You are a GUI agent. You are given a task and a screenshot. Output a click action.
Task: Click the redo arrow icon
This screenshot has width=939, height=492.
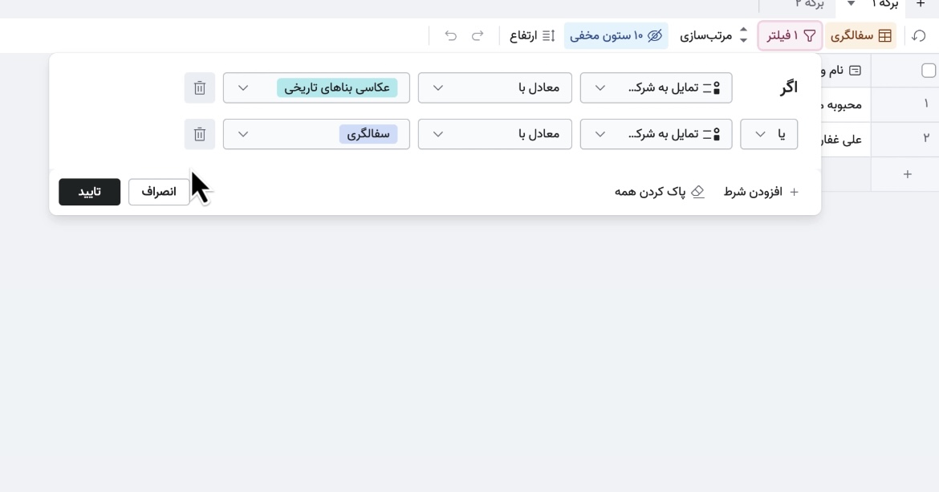(x=478, y=35)
